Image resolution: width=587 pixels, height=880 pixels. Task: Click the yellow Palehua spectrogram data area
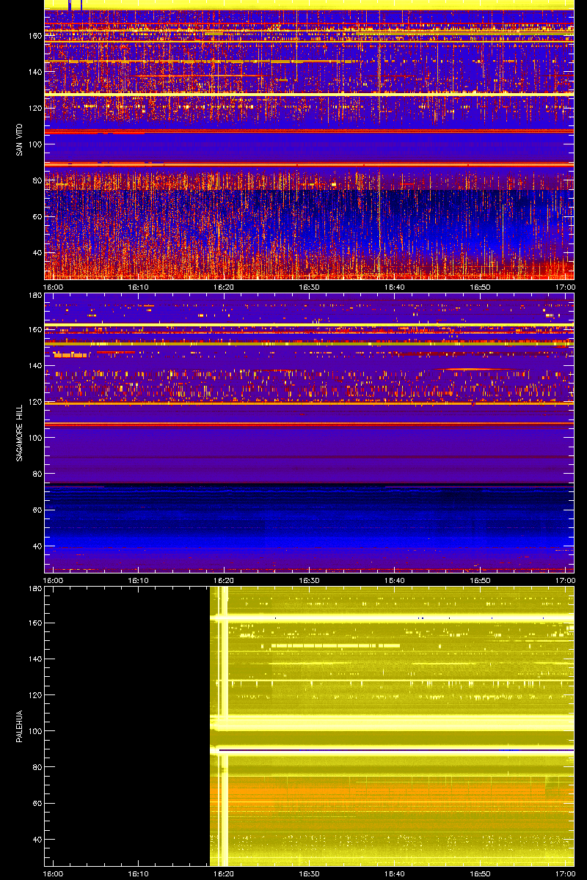tap(392, 726)
